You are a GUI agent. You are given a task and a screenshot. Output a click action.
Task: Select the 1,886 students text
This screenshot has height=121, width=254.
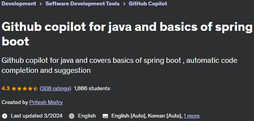(92, 89)
